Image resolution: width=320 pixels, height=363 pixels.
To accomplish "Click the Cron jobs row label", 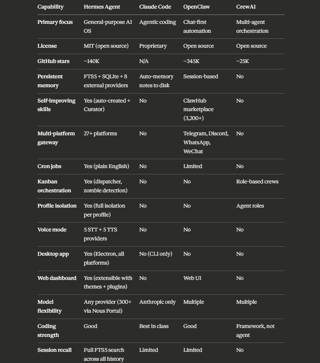I will (x=49, y=167).
